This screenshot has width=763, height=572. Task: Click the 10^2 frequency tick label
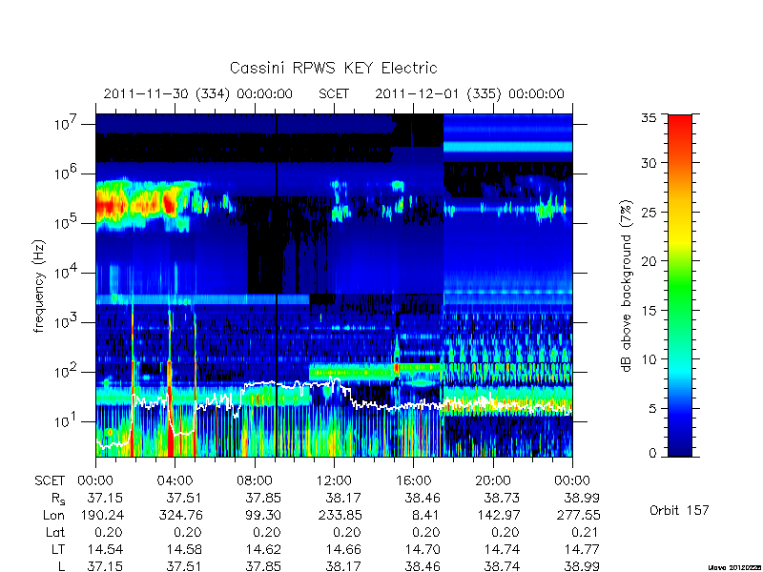click(x=67, y=372)
